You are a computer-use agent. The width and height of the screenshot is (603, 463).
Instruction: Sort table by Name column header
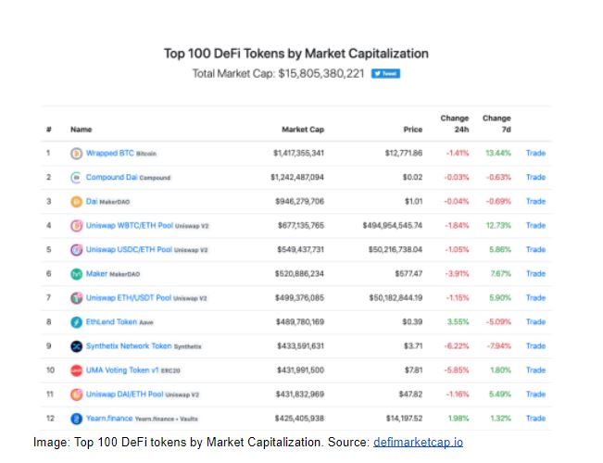pyautogui.click(x=81, y=130)
